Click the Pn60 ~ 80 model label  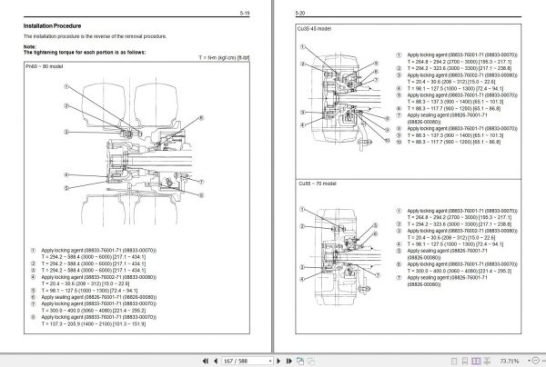[45, 66]
